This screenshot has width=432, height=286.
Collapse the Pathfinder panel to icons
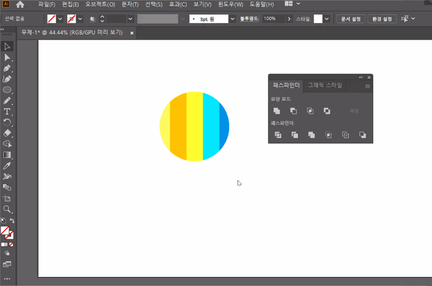click(x=361, y=77)
